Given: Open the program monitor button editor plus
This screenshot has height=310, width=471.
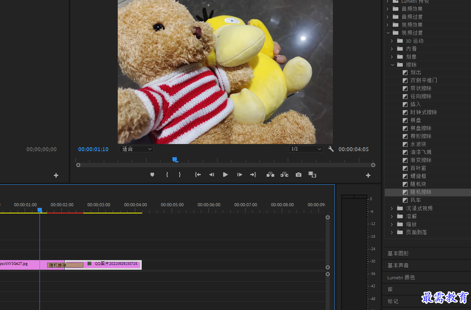Looking at the screenshot, I should click(x=368, y=175).
